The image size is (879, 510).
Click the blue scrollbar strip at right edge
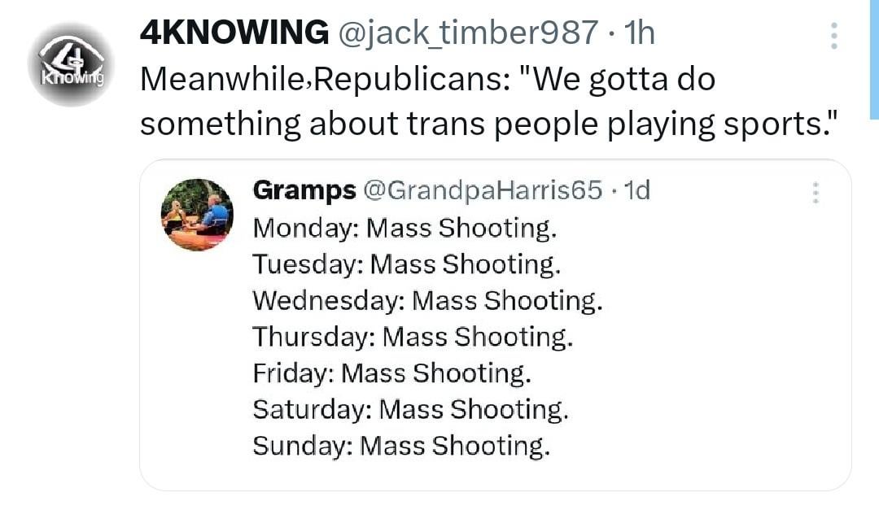point(874,59)
